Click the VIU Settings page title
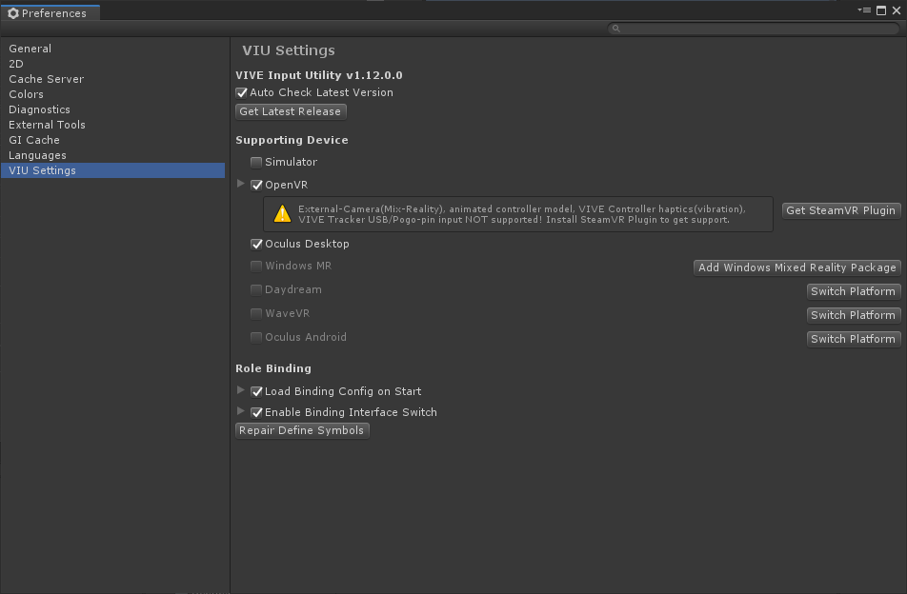Screen dimensions: 907x594 [x=288, y=50]
